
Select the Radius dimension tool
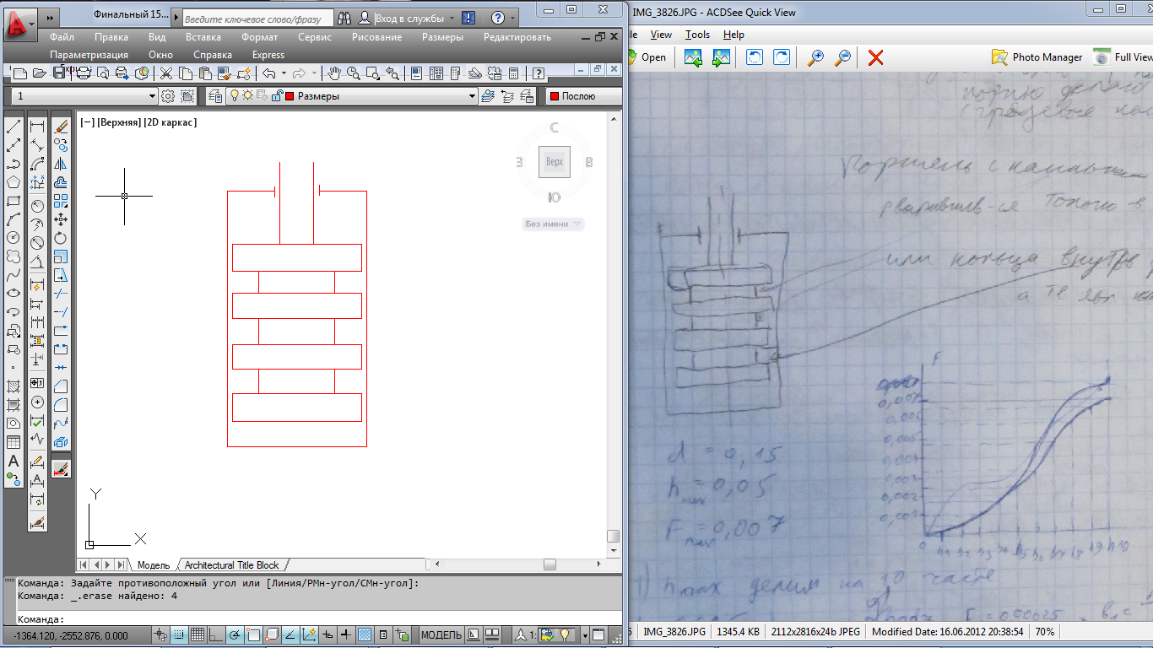pyautogui.click(x=37, y=206)
